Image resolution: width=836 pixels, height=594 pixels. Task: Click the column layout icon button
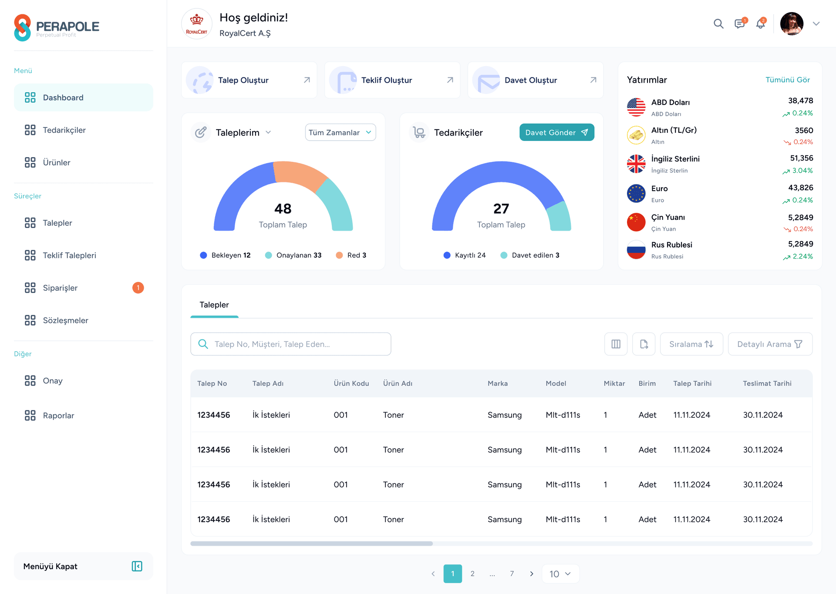pos(616,344)
